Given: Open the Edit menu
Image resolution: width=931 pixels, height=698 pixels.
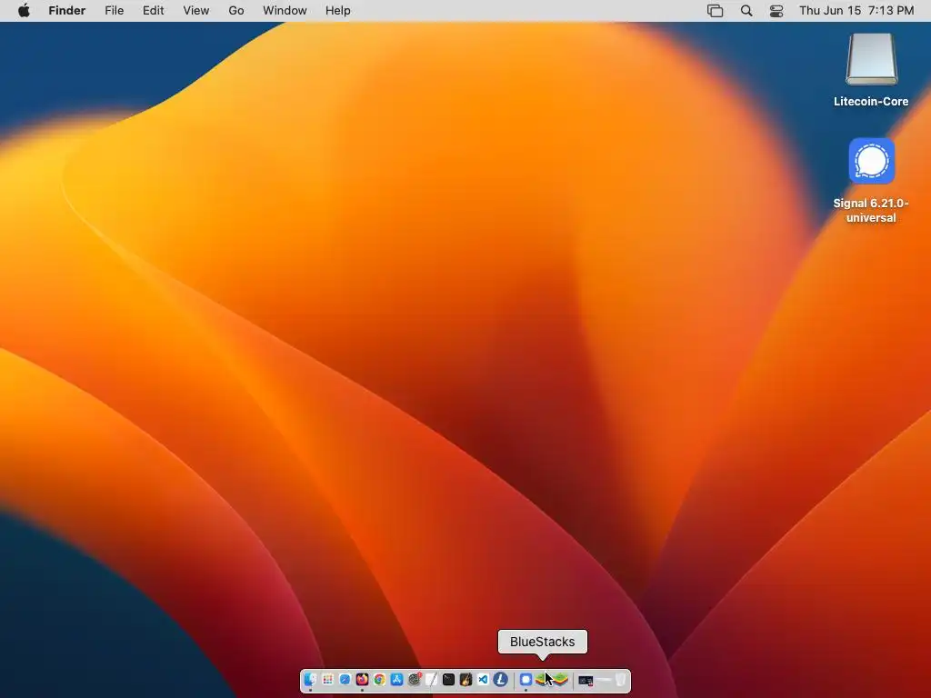Looking at the screenshot, I should click(x=153, y=11).
